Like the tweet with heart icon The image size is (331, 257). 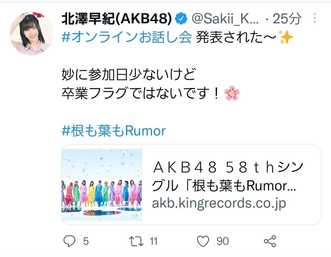[203, 241]
